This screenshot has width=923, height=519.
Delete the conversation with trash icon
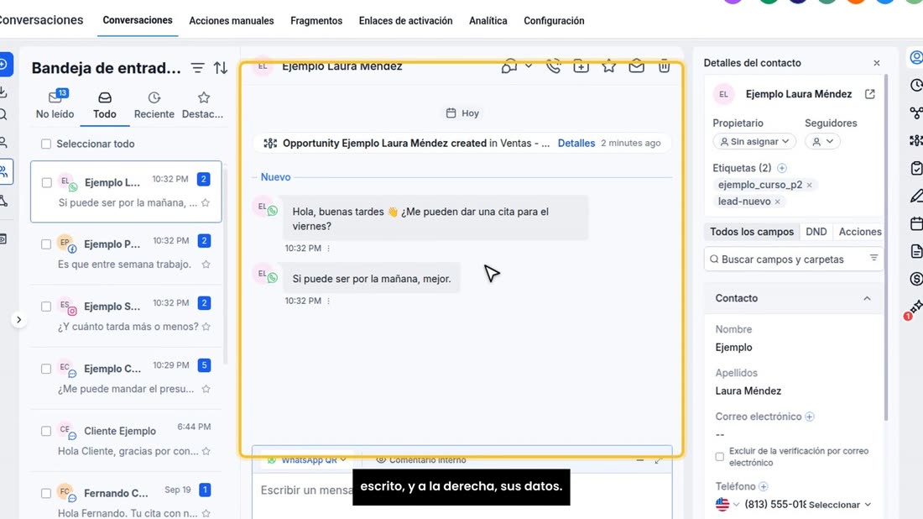click(664, 66)
